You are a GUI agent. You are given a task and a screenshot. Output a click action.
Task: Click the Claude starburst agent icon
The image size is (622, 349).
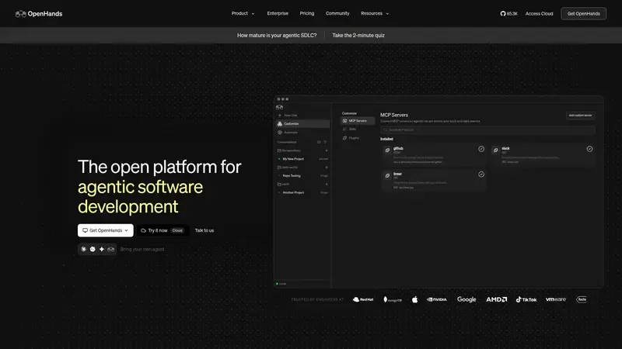pos(84,249)
